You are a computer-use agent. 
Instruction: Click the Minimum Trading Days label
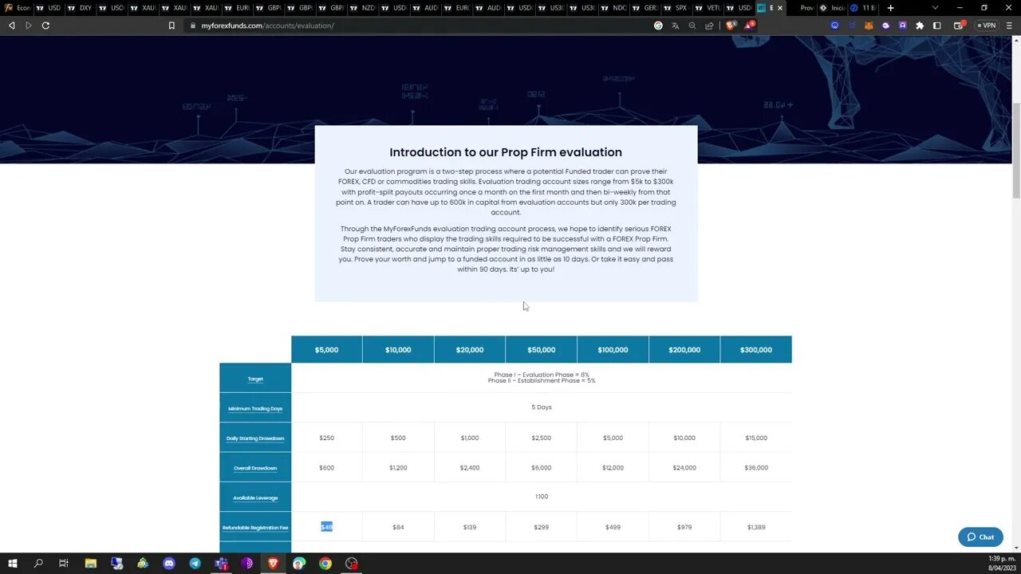[255, 409]
